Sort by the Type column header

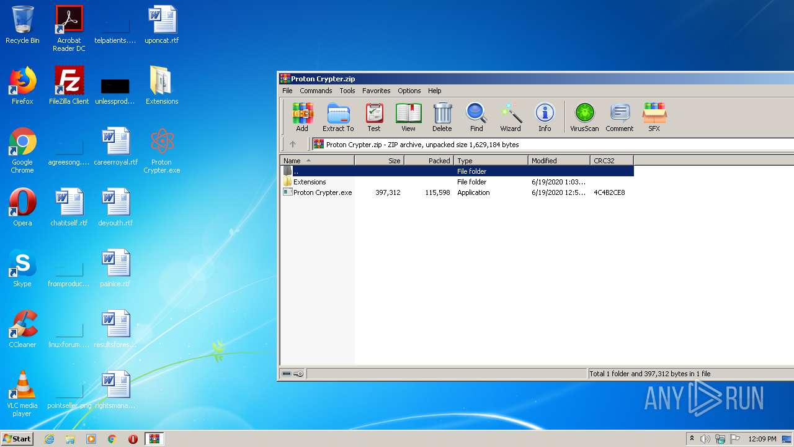point(491,160)
